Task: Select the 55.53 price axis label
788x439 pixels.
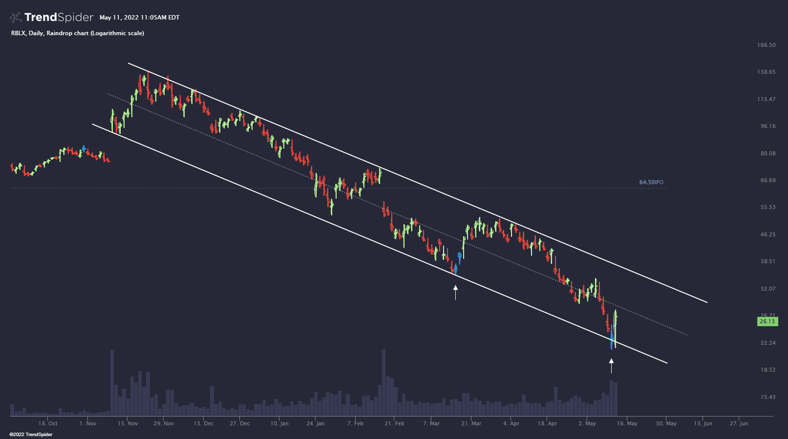Action: tap(768, 207)
